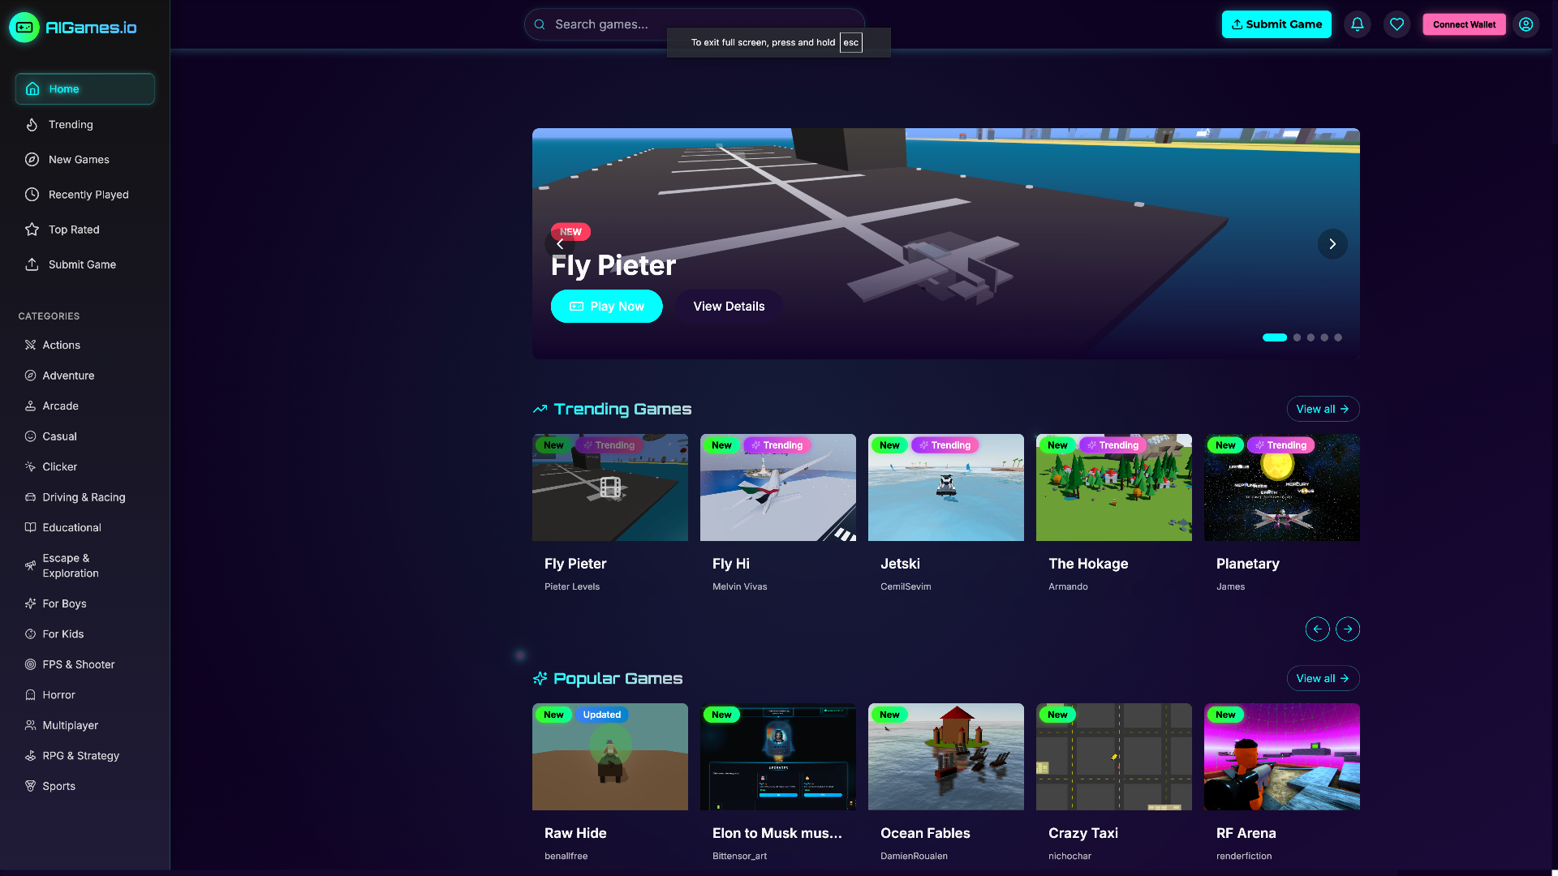Click Actions crossed swords icon
This screenshot has height=876, width=1558.
(30, 345)
